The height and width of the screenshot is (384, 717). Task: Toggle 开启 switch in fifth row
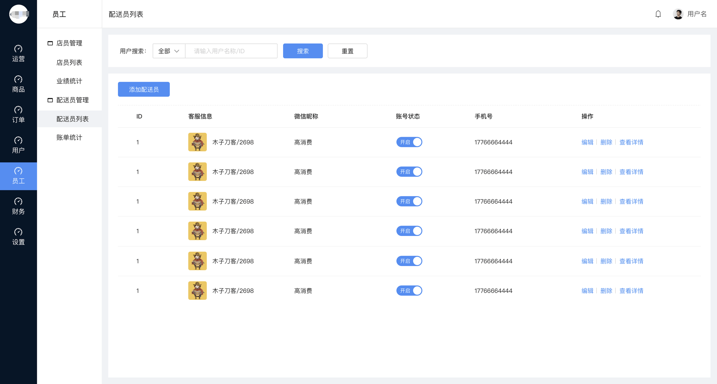[409, 261]
